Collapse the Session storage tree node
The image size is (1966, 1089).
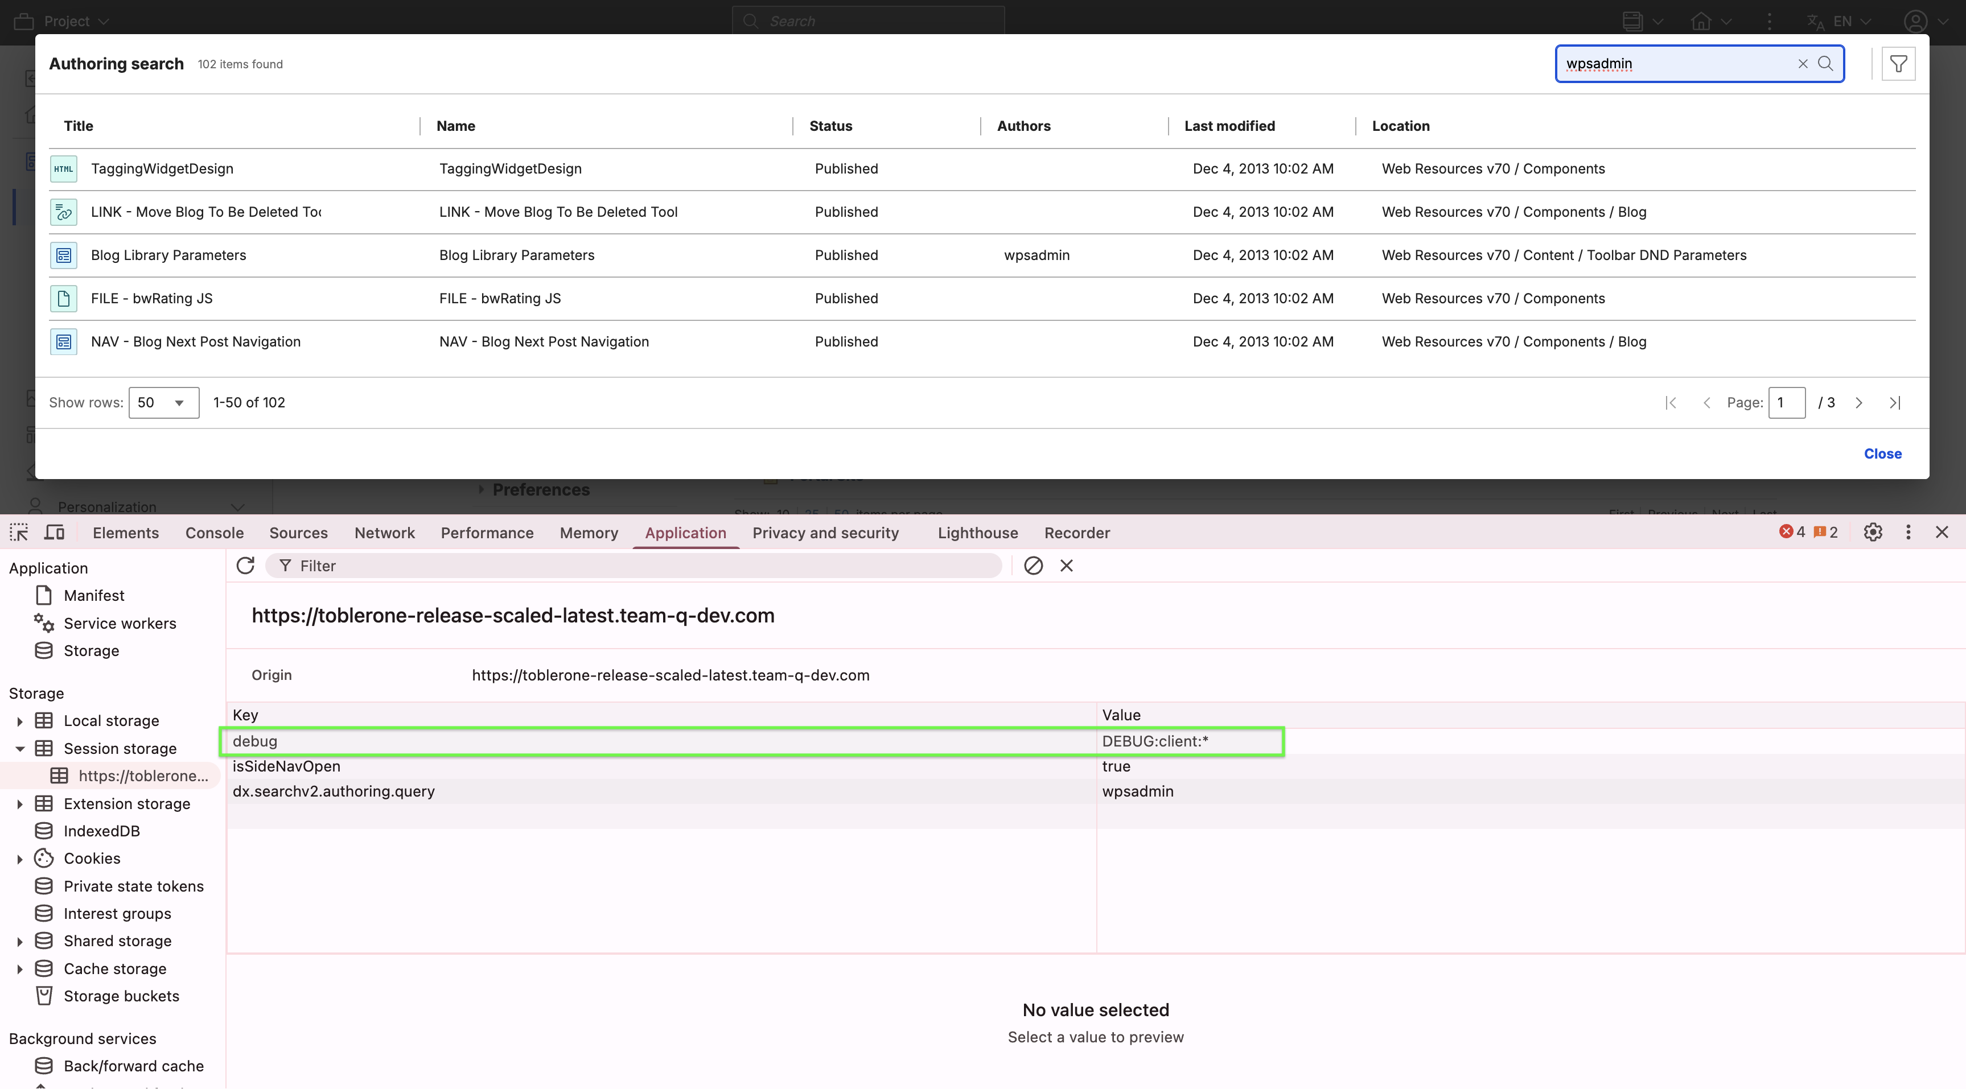tap(20, 749)
